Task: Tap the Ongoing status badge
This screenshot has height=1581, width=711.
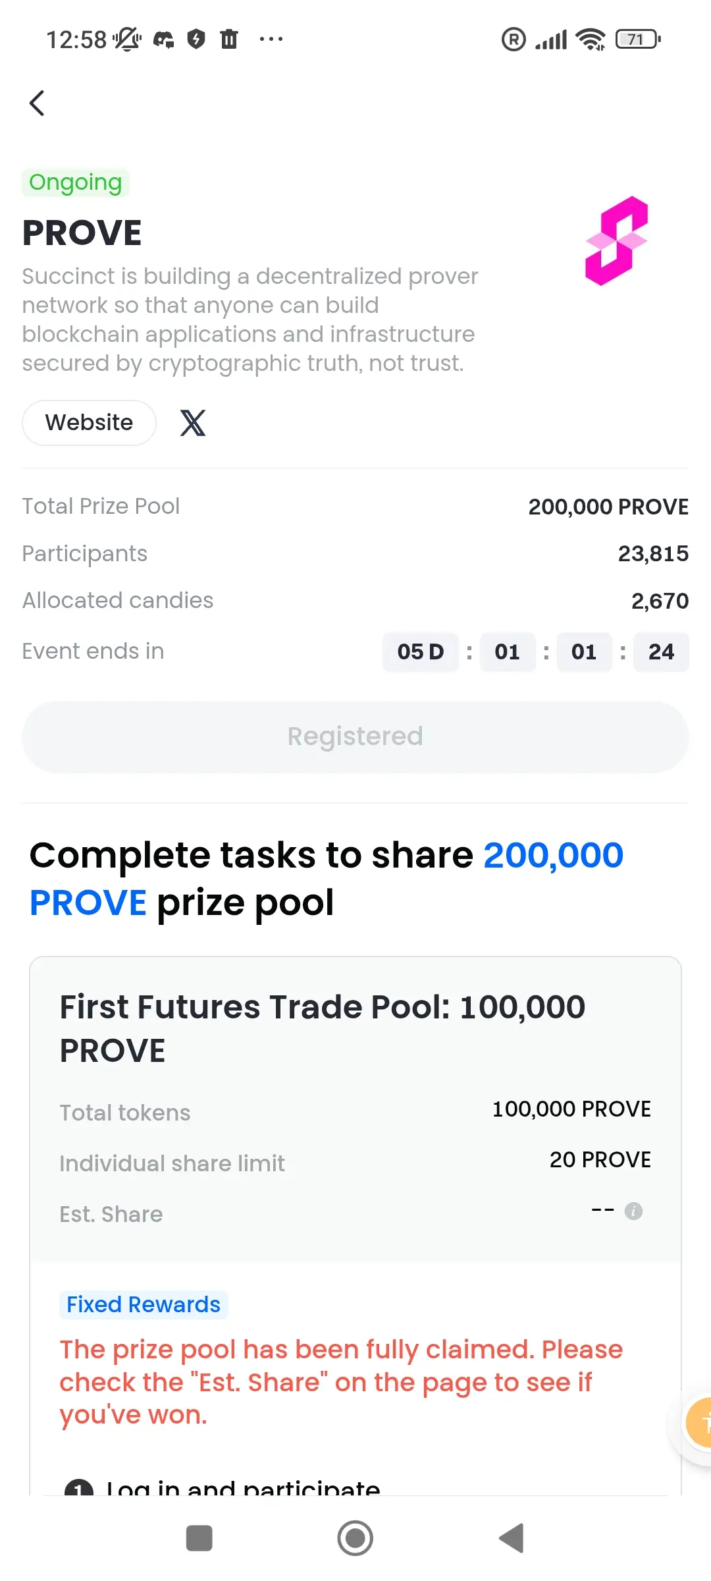Action: 76,182
